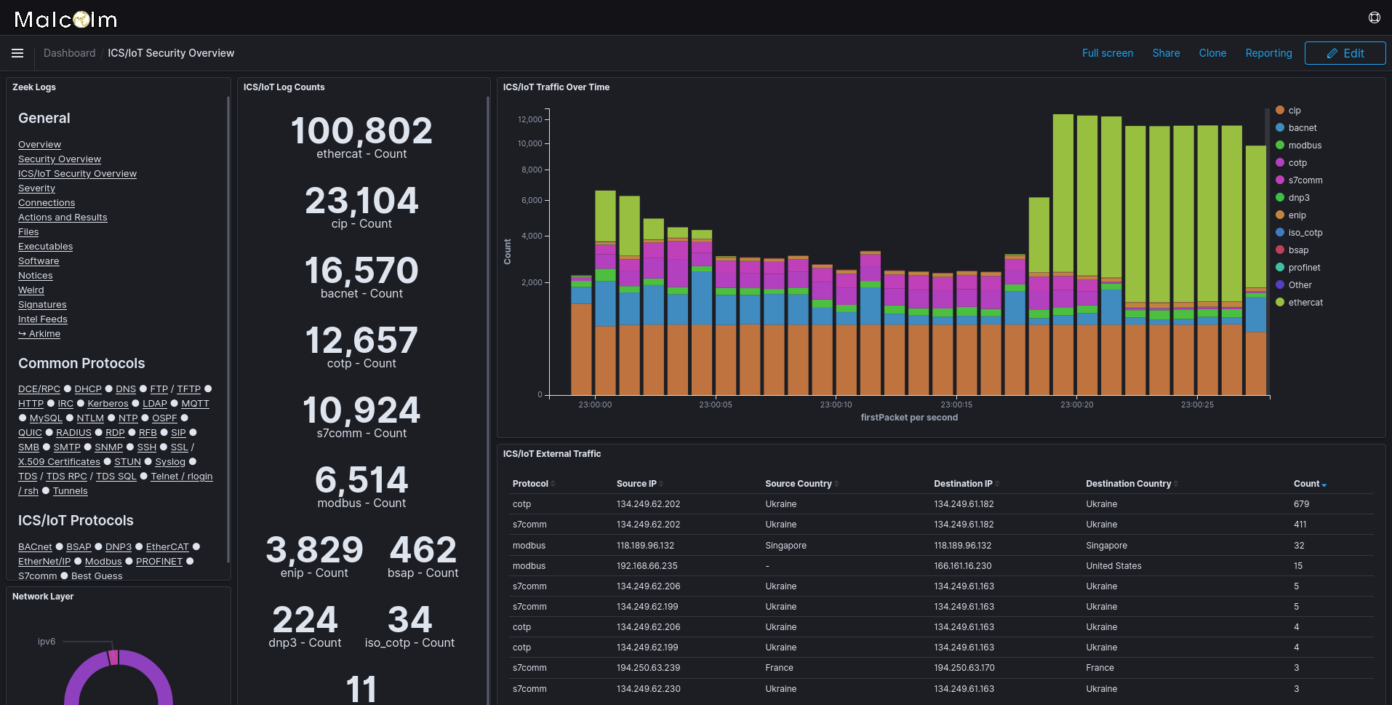This screenshot has width=1392, height=705.
Task: Click the sort icon beside Source Country
Action: coord(839,483)
